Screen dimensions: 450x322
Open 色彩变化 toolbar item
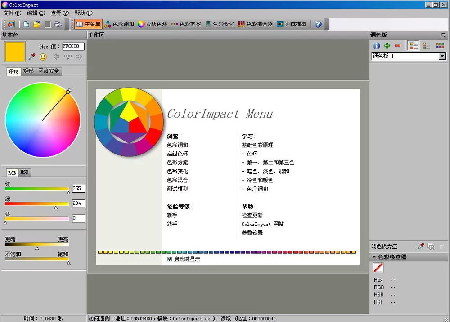[x=220, y=24]
